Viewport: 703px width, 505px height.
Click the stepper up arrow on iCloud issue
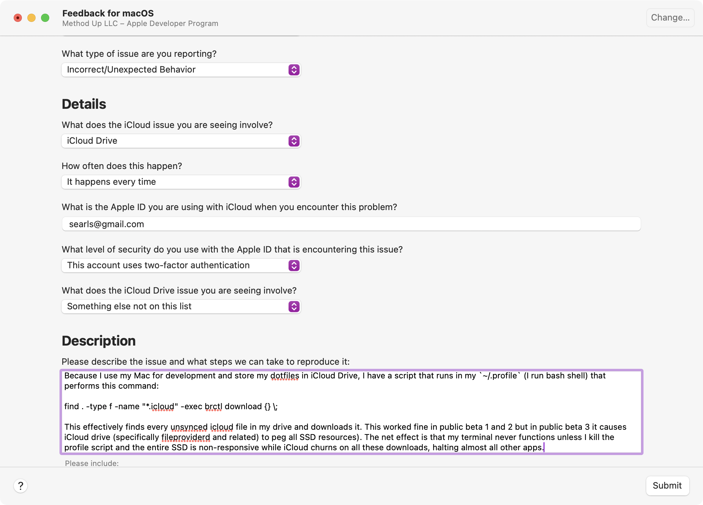point(294,138)
